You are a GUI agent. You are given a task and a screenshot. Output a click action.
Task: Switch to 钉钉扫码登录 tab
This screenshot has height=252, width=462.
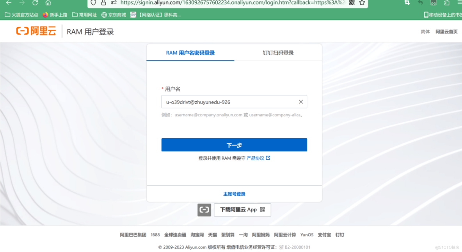point(278,53)
